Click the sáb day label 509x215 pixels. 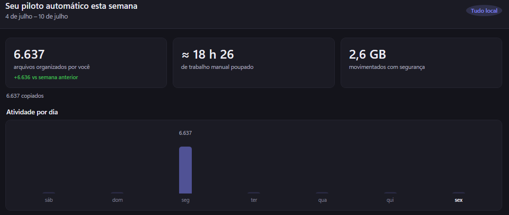coord(49,200)
